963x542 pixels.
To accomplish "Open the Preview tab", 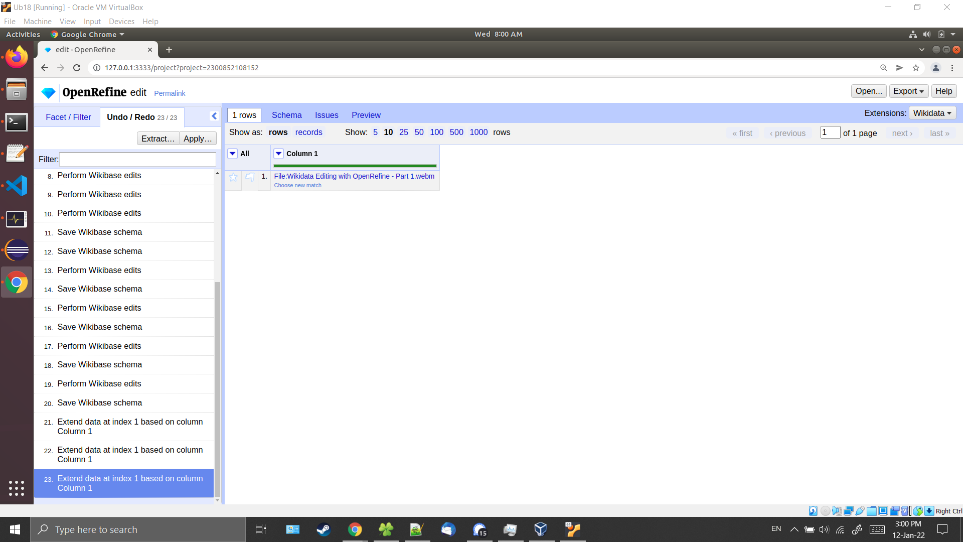I will click(x=366, y=115).
